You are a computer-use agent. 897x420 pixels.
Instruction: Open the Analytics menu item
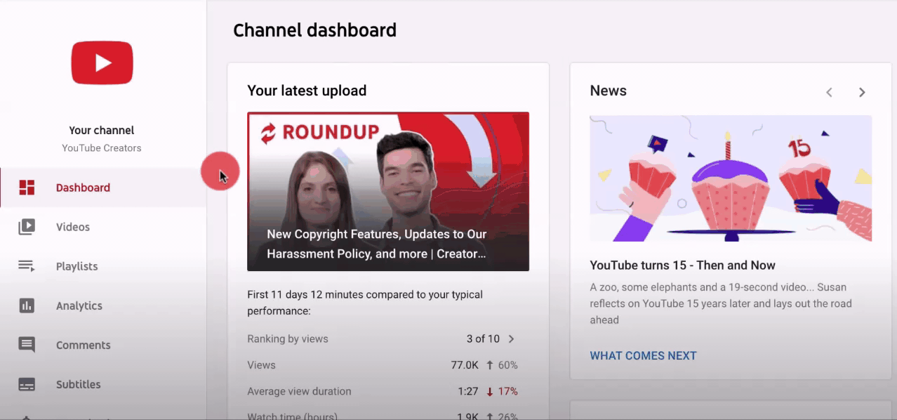click(x=103, y=306)
